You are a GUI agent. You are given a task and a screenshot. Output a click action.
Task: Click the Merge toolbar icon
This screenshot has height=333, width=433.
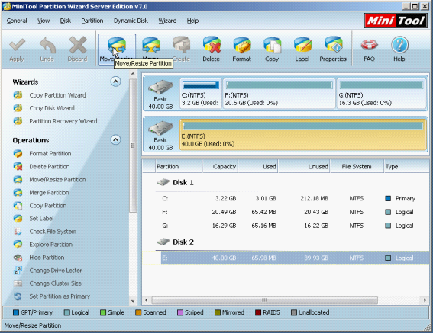pyautogui.click(x=150, y=46)
